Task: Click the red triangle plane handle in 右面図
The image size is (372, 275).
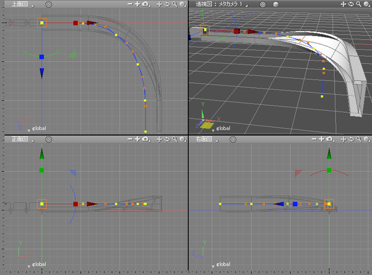Action: [298, 173]
